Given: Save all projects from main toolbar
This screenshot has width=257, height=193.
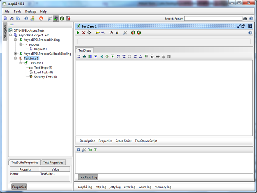Looking at the screenshot, I should click(x=18, y=18).
